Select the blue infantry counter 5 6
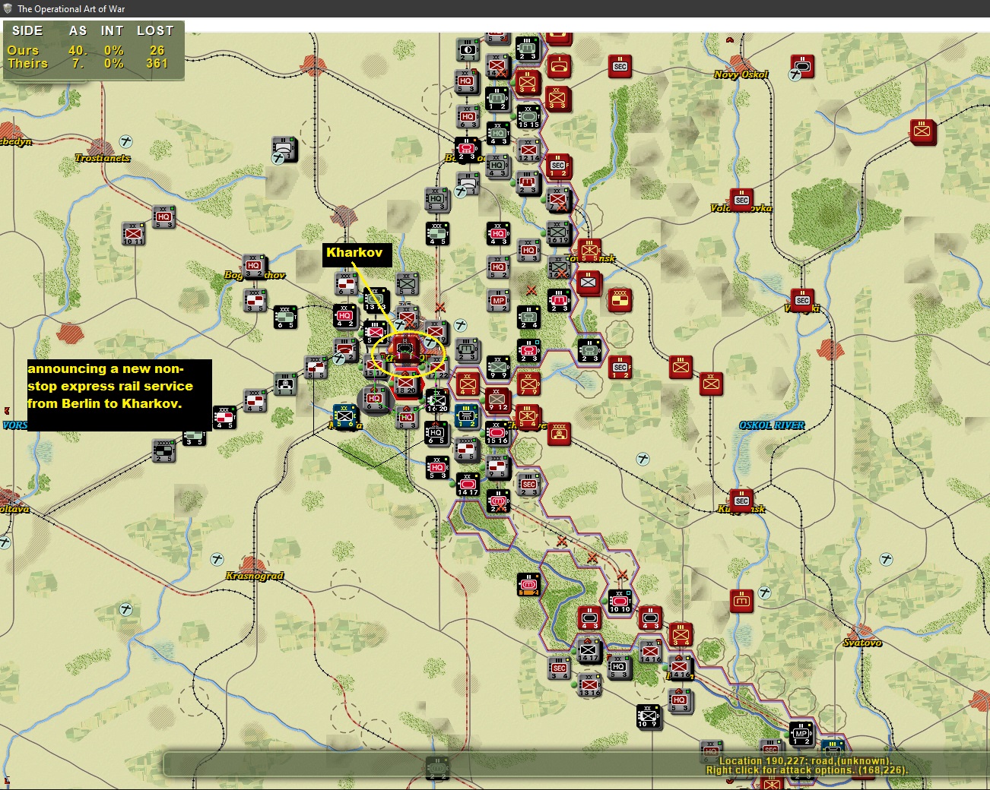990x790 pixels. coord(345,416)
